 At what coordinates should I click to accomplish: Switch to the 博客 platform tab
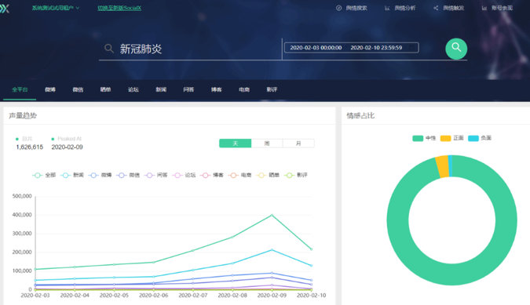pos(217,89)
